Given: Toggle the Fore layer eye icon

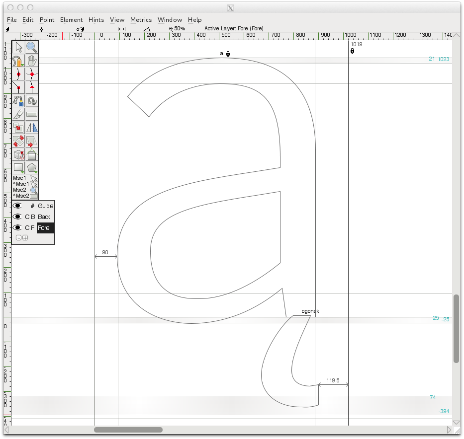Looking at the screenshot, I should (18, 227).
